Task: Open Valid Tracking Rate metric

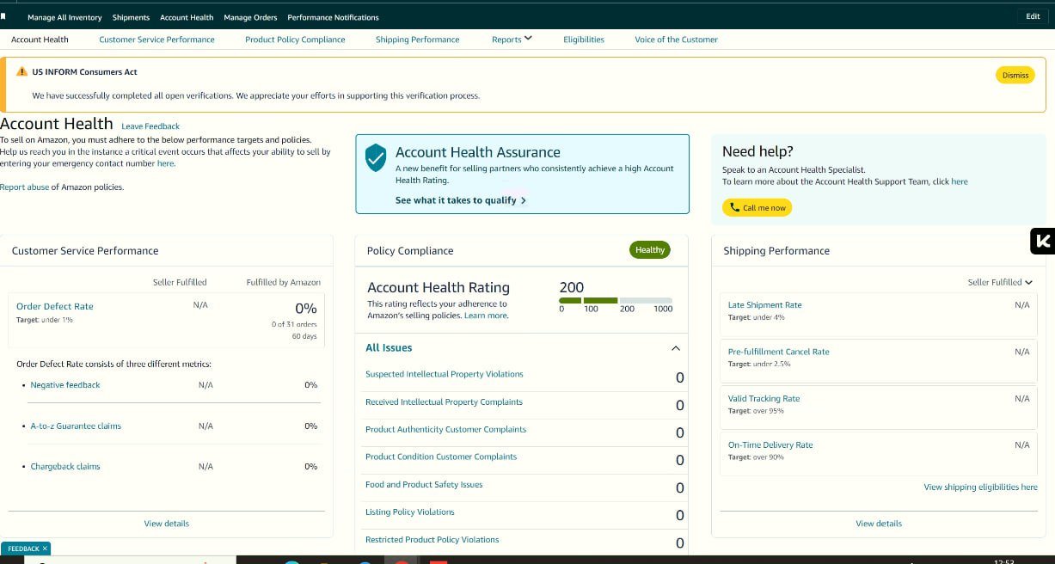Action: [x=764, y=398]
